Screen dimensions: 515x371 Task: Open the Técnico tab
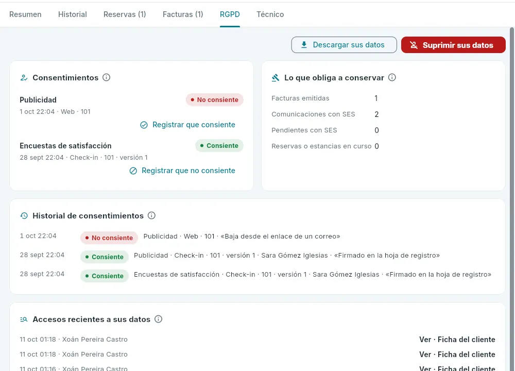270,14
